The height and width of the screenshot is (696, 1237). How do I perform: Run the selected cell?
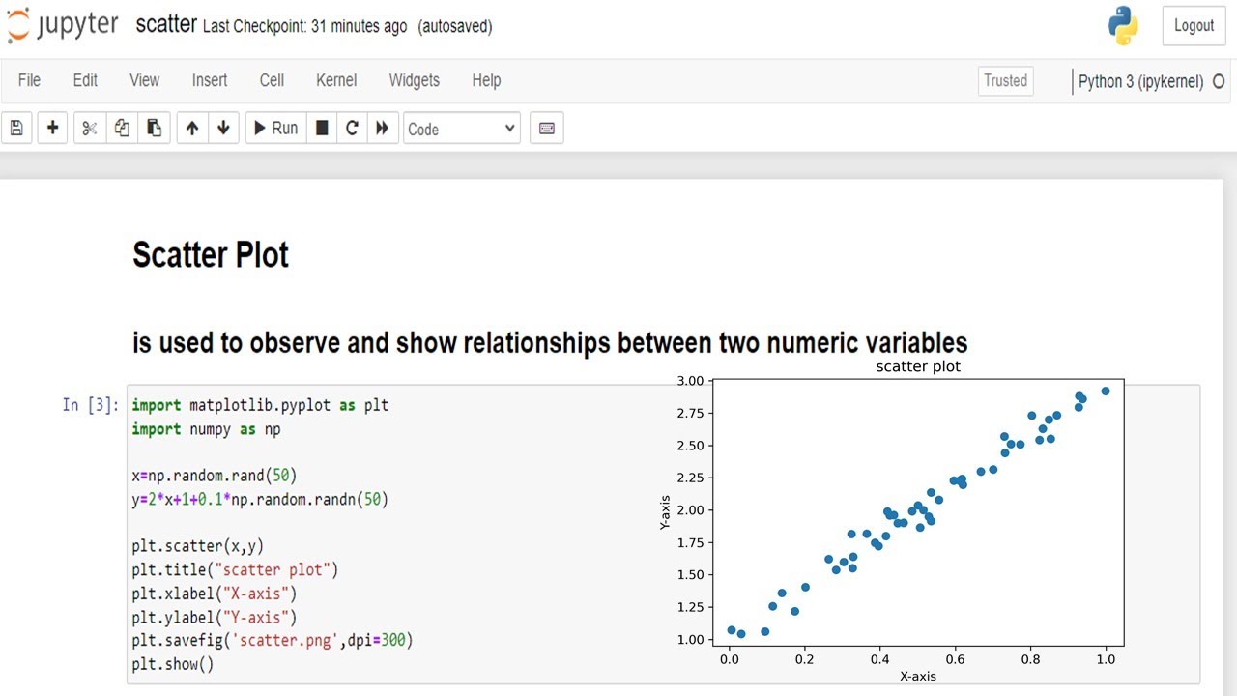coord(276,128)
